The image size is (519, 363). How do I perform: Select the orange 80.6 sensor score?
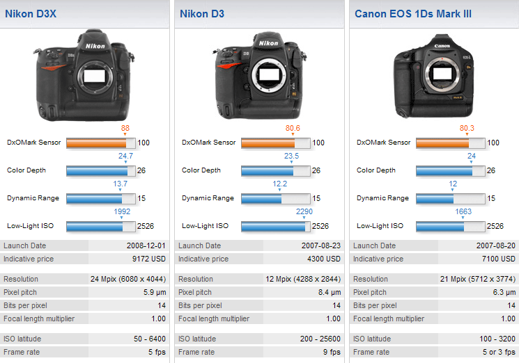293,128
